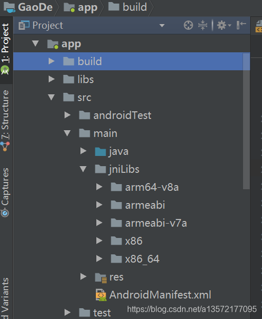The image size is (262, 319).
Task: Click the collapse all icon in Project toolbar
Action: coord(203,26)
